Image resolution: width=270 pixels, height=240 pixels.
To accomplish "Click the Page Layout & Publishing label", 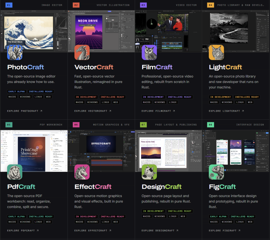I will coord(176,125).
